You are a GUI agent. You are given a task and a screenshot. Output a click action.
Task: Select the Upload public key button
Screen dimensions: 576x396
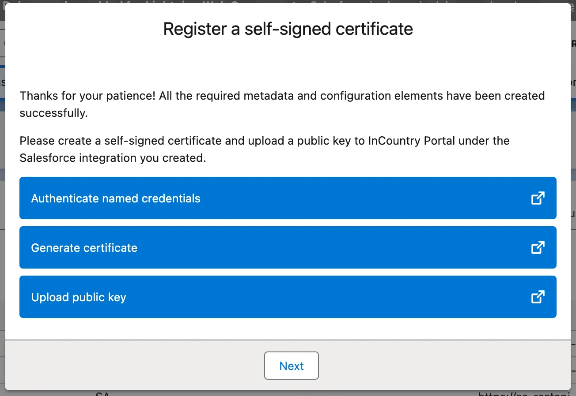pos(79,297)
